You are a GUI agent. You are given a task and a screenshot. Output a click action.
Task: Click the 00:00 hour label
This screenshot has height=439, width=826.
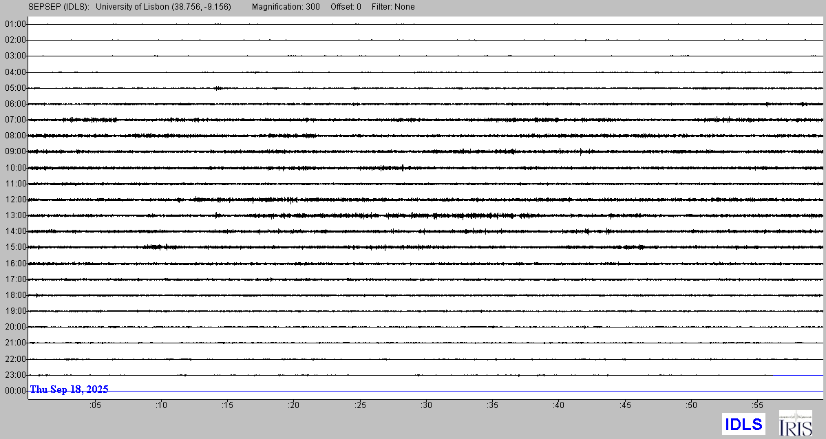pyautogui.click(x=15, y=391)
